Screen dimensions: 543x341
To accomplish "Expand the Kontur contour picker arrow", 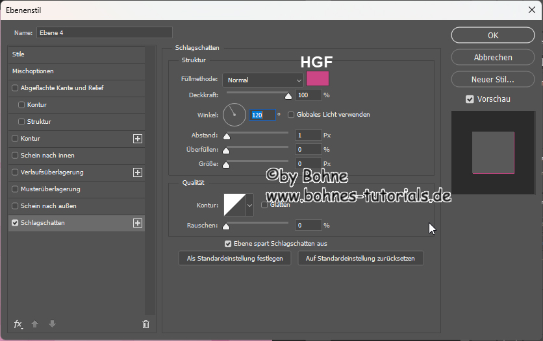I will click(x=249, y=205).
